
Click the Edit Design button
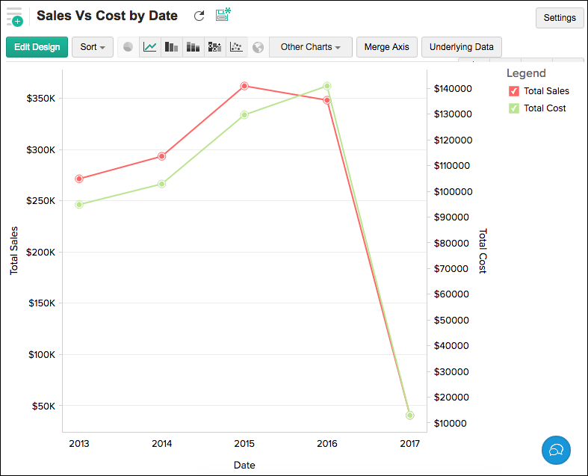37,47
